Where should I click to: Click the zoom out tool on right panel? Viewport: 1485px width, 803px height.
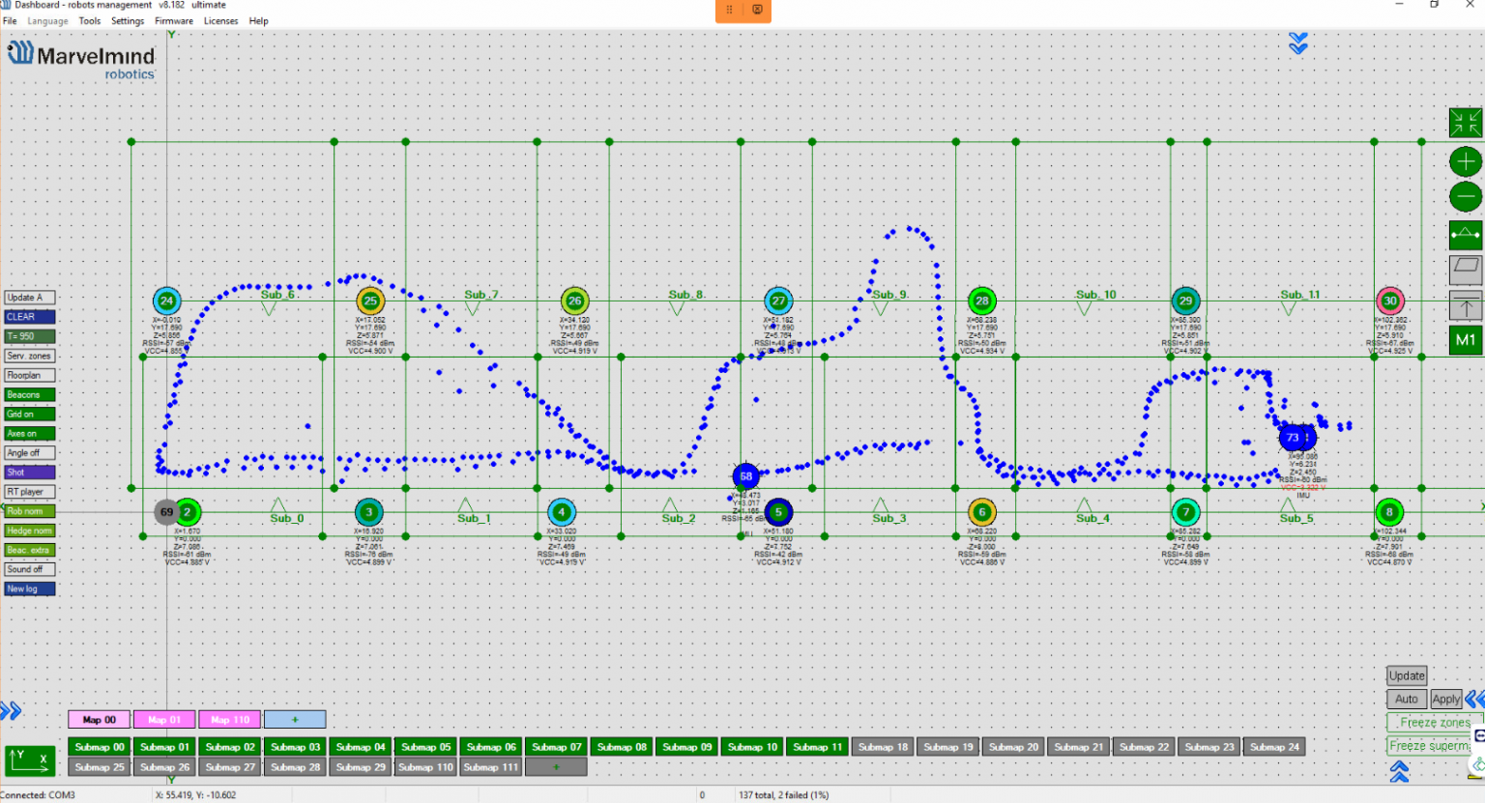pos(1464,196)
